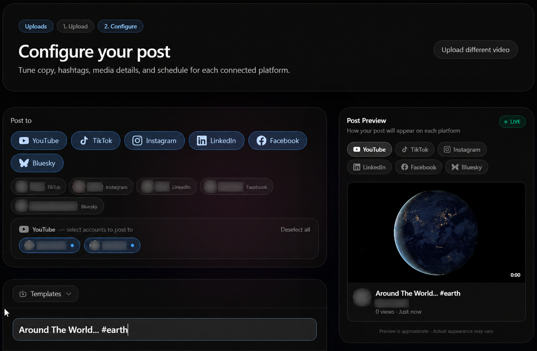
Task: Select the blurred account chip labeled Facebook
Action: pyautogui.click(x=236, y=187)
